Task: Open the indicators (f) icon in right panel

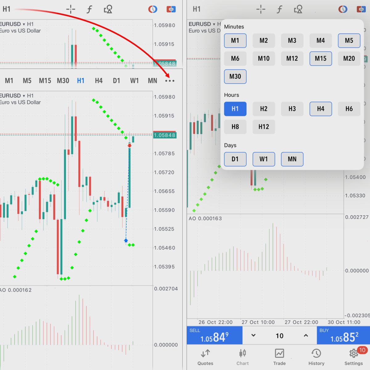Action: 280,9
